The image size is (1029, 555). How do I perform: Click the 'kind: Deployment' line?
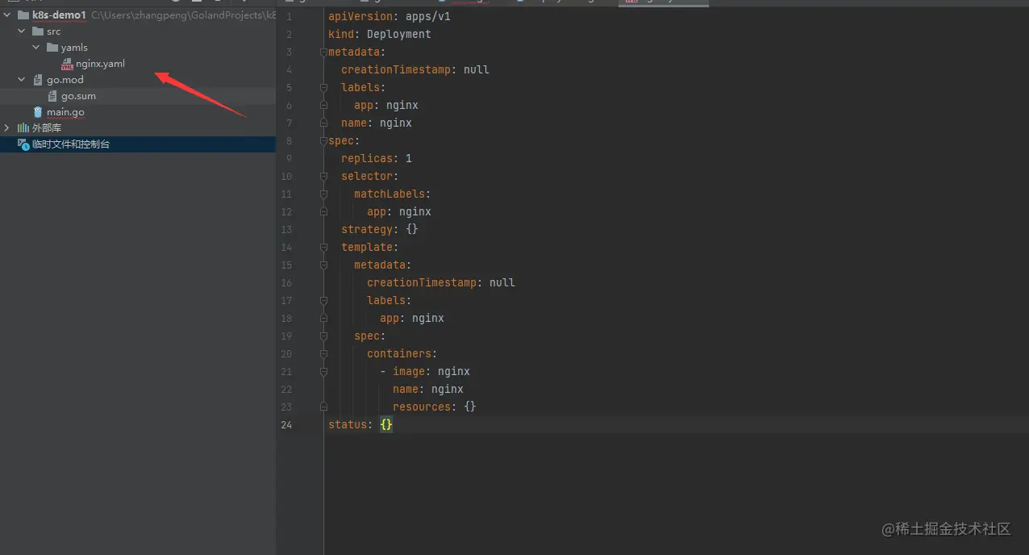point(380,34)
